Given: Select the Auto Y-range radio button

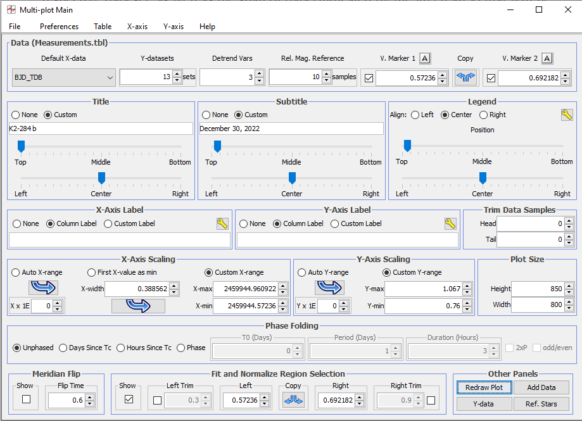Looking at the screenshot, I should 301,272.
